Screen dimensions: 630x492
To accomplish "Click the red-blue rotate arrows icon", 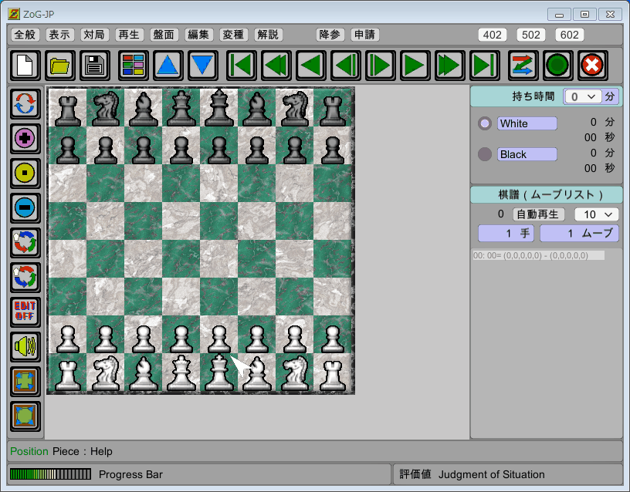I will [x=25, y=104].
